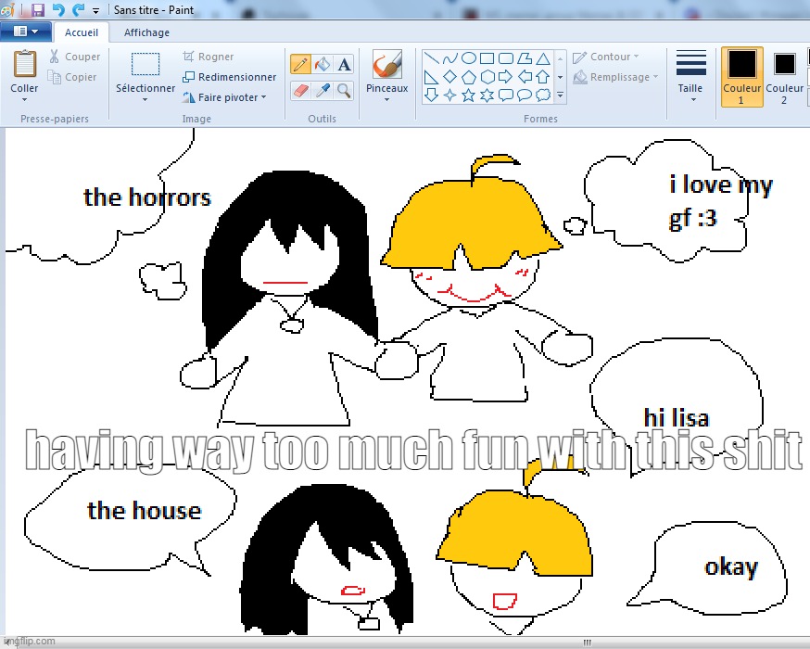Select the Cloud callout shape
Viewport: 810px width, 649px height.
pyautogui.click(x=542, y=95)
